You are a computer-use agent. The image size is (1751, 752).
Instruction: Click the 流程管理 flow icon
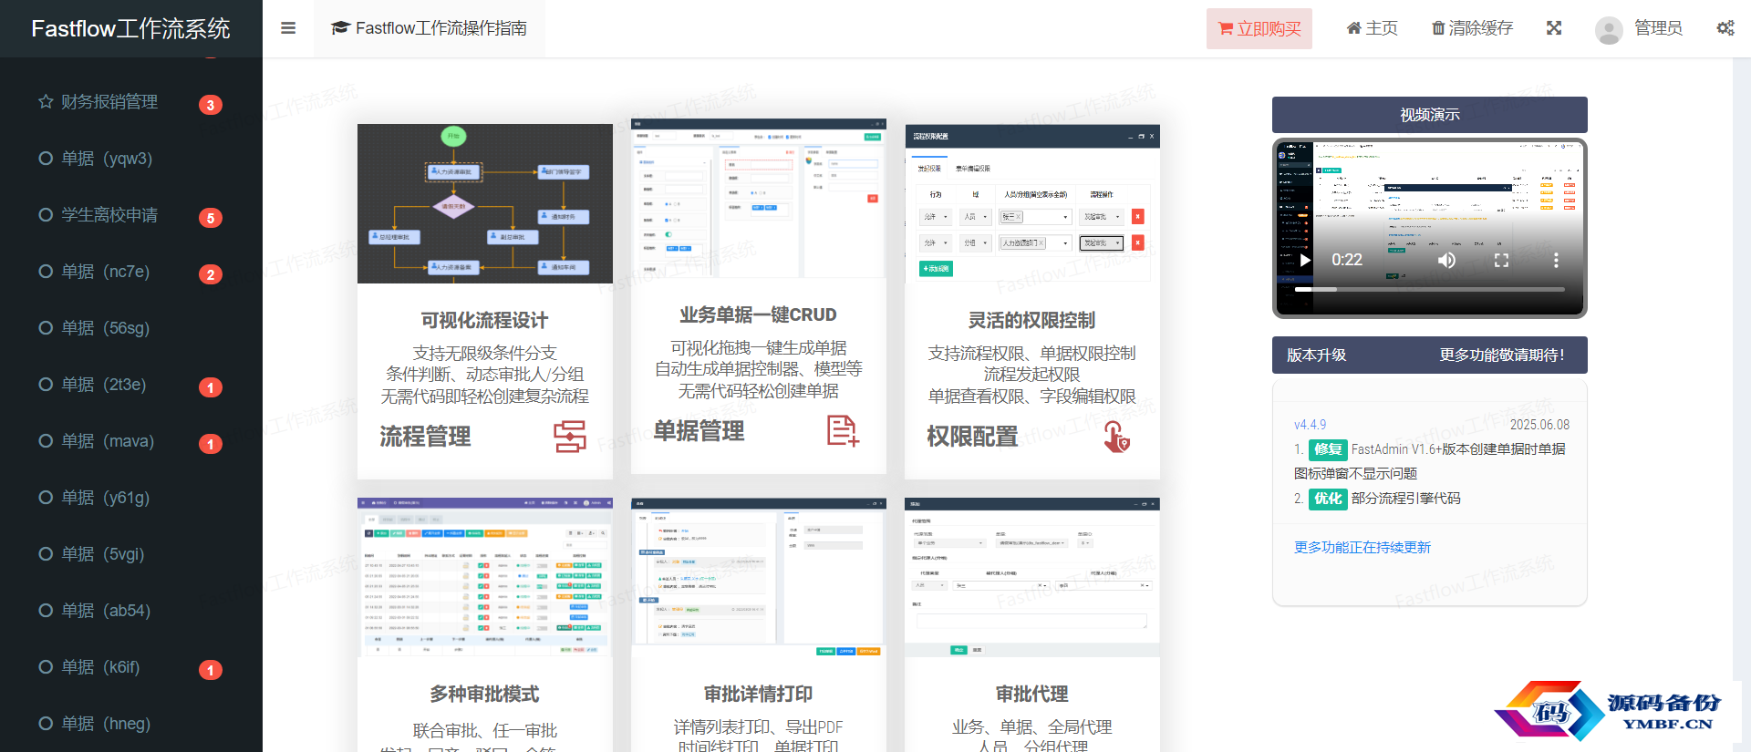click(570, 437)
